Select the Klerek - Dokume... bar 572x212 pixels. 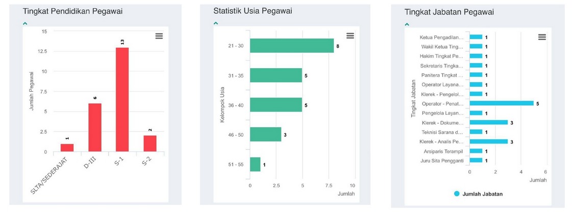[x=488, y=122]
